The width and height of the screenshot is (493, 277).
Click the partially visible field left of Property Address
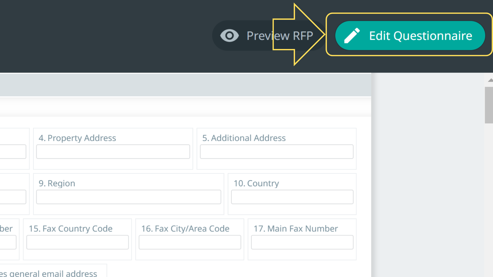(x=13, y=152)
